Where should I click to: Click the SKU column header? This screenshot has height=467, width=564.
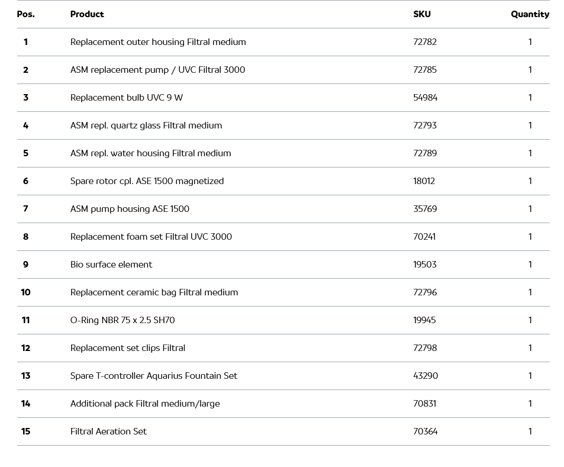421,14
